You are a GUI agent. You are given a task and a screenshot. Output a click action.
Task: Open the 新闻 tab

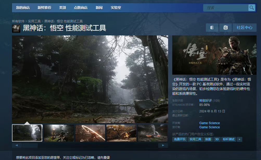click(x=99, y=8)
